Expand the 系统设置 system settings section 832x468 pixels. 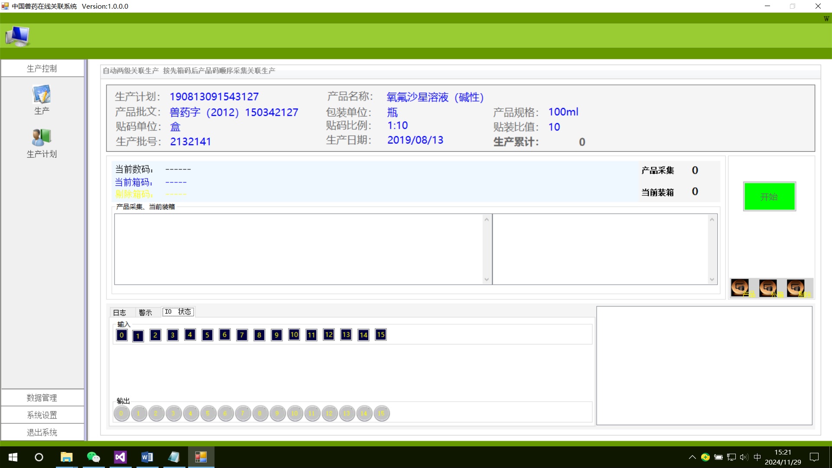pyautogui.click(x=42, y=415)
